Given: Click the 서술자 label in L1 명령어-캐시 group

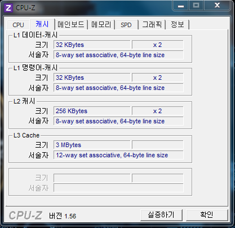Looking at the screenshot, I should 38,88.
